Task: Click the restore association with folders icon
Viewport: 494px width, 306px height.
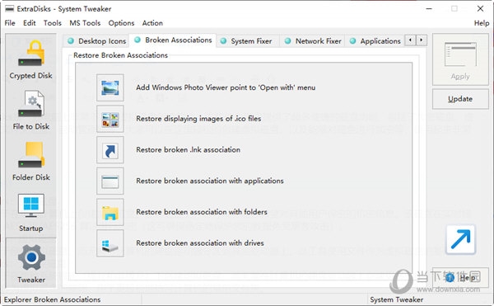Action: click(x=110, y=212)
